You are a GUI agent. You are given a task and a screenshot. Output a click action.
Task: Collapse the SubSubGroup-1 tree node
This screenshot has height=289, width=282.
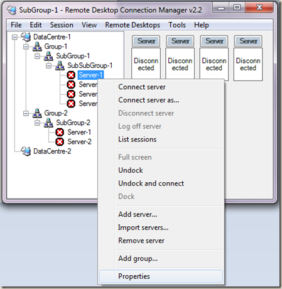[48, 65]
